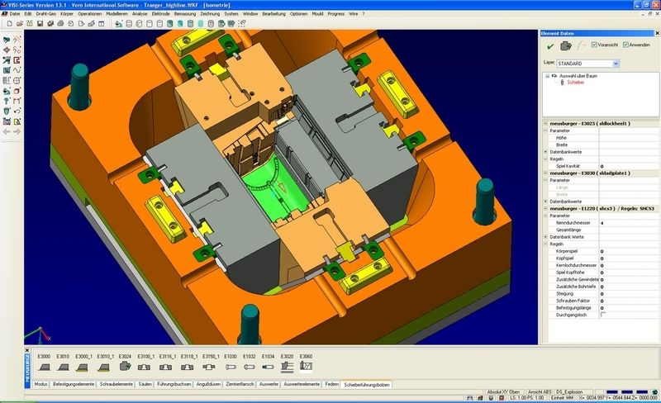Click the Einheit: MM status entry
Image resolution: width=661 pixels, height=403 pixels.
tap(562, 398)
